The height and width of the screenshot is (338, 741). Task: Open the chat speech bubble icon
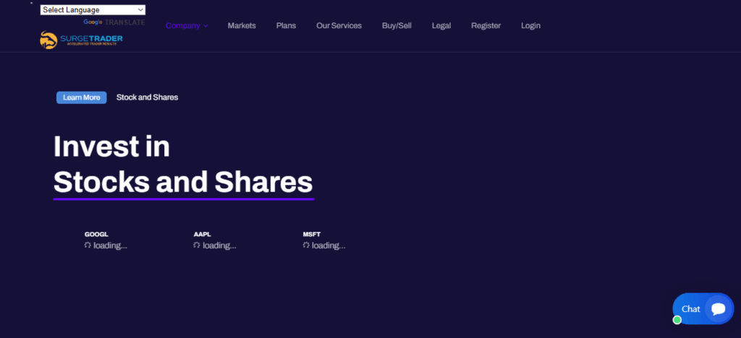(718, 308)
